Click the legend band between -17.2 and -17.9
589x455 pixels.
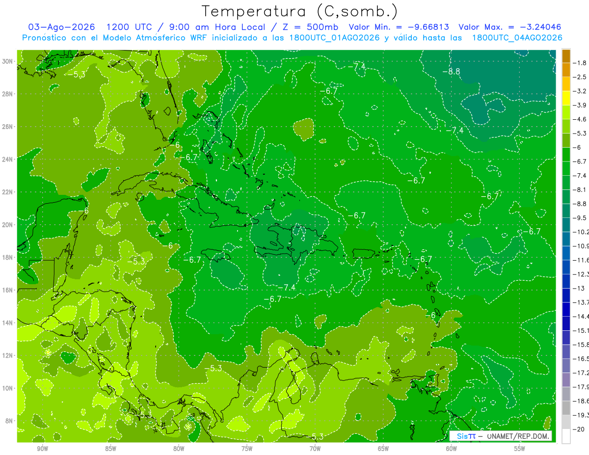tap(566, 379)
